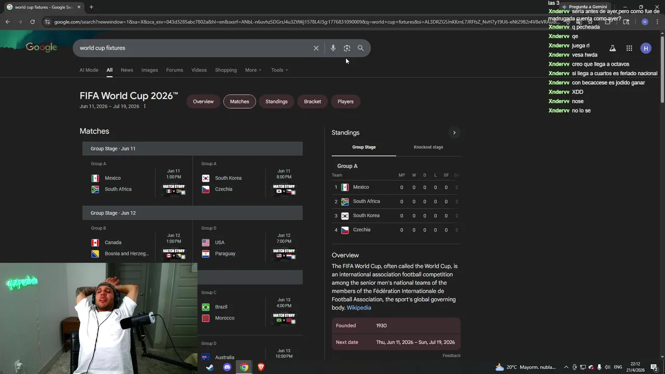
Task: Click USA in Group D match
Action: point(220,243)
